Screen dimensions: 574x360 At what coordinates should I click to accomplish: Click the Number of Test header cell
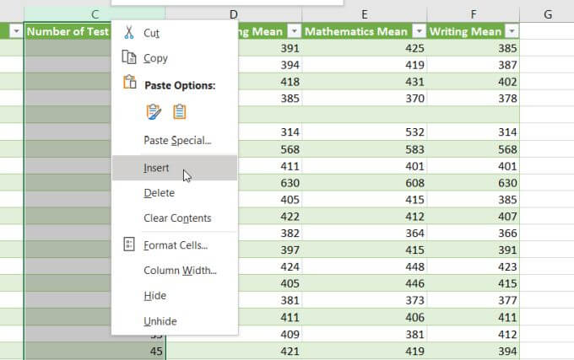[68, 31]
